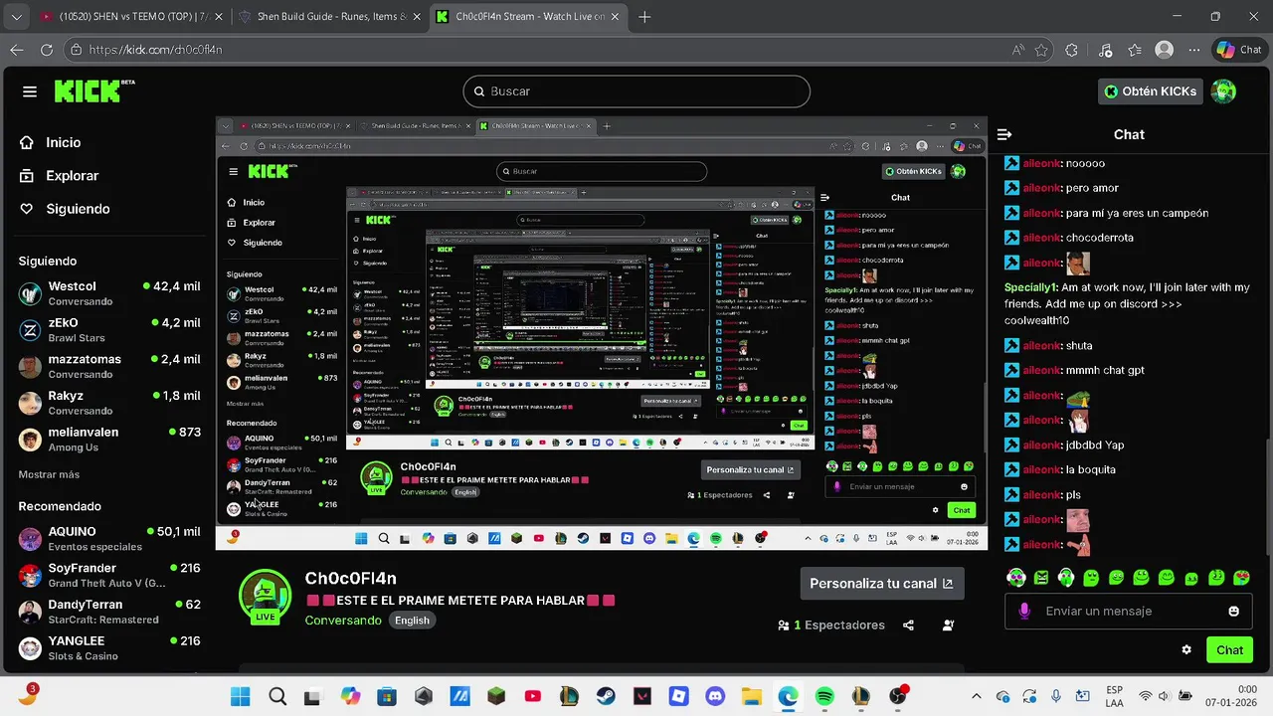1273x716 pixels.
Task: Show hidden system tray icons
Action: [x=976, y=697]
